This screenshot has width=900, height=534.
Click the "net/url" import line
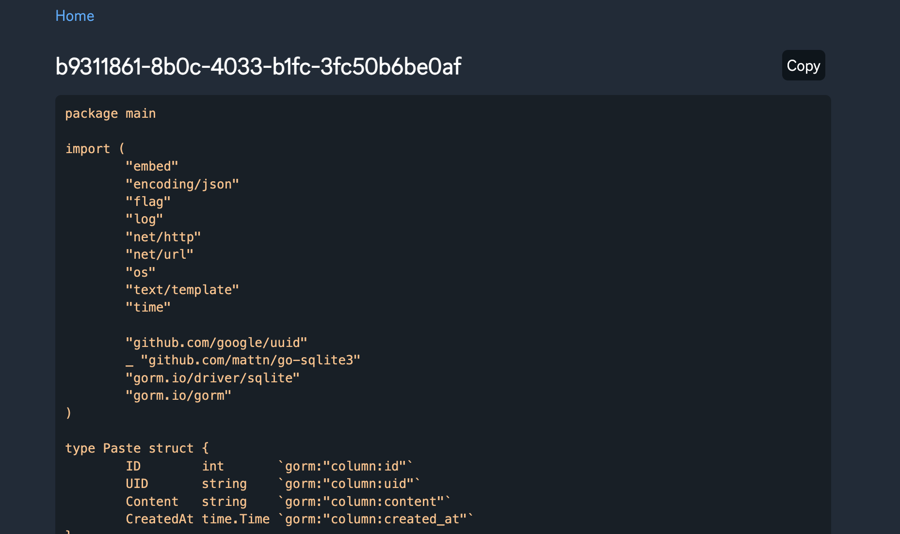pyautogui.click(x=160, y=254)
